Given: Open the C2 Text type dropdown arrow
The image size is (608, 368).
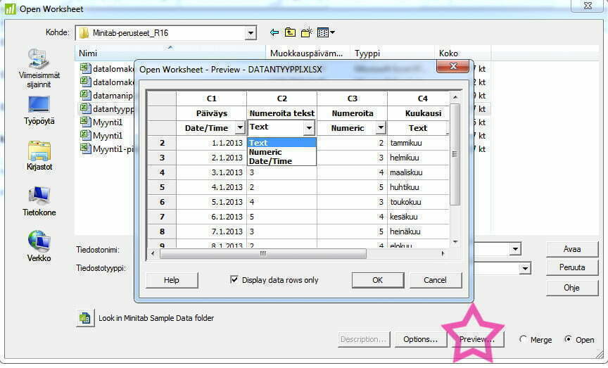Looking at the screenshot, I should pyautogui.click(x=309, y=127).
